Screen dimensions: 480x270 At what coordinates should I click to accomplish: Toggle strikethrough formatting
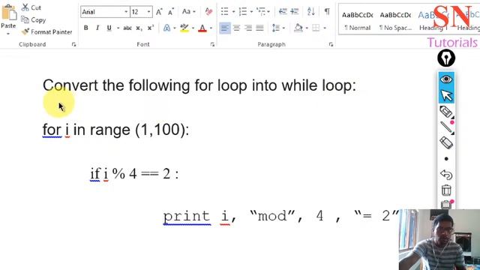click(x=127, y=28)
